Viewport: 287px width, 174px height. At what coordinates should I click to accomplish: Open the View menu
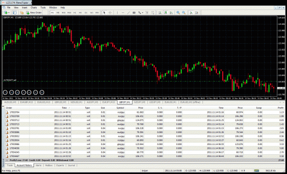(x=16, y=7)
